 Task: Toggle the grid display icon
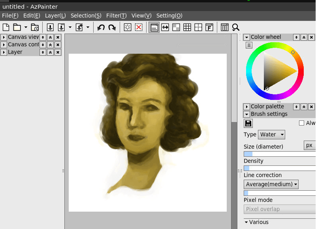pos(187,27)
